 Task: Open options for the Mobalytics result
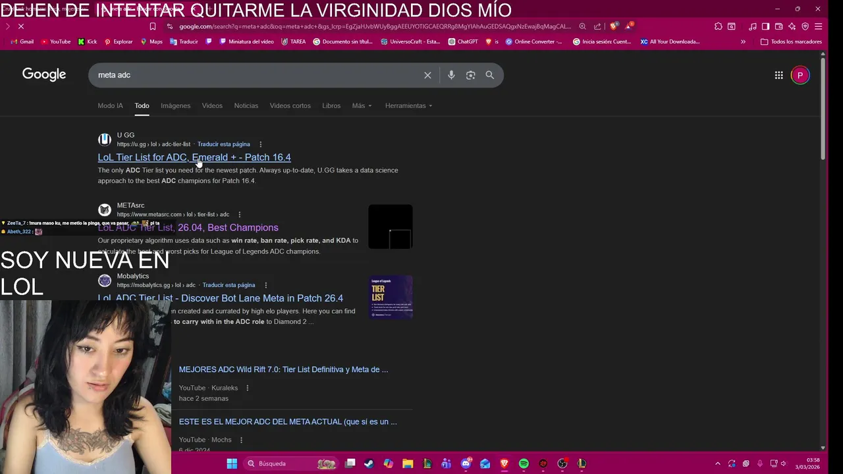[x=265, y=285]
